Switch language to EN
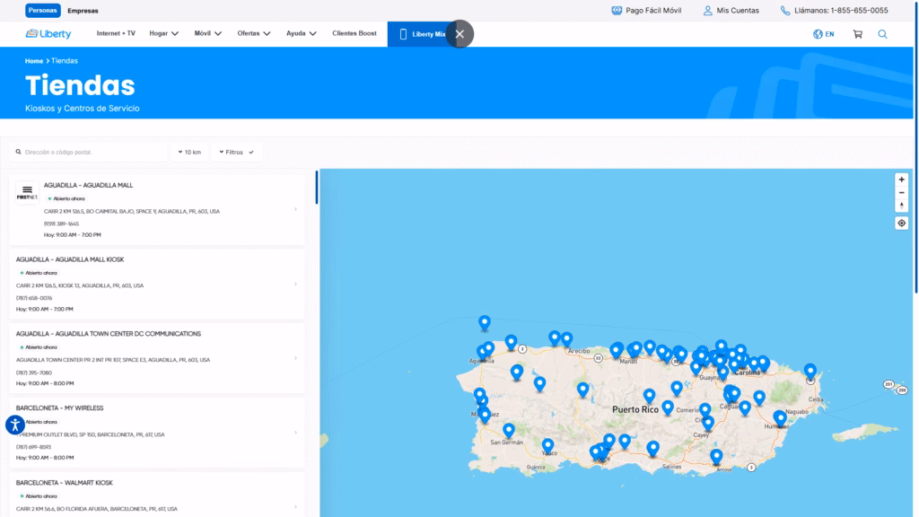This screenshot has height=517, width=919. tap(823, 34)
